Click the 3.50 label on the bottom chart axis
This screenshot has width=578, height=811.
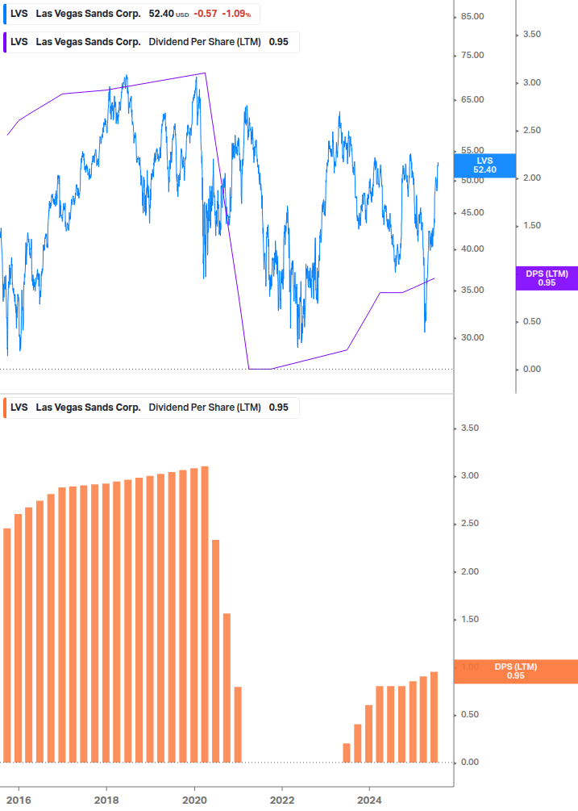click(470, 428)
